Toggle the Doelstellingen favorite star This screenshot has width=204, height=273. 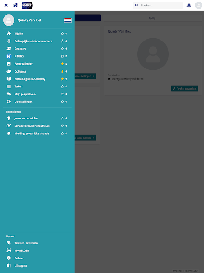pos(62,102)
